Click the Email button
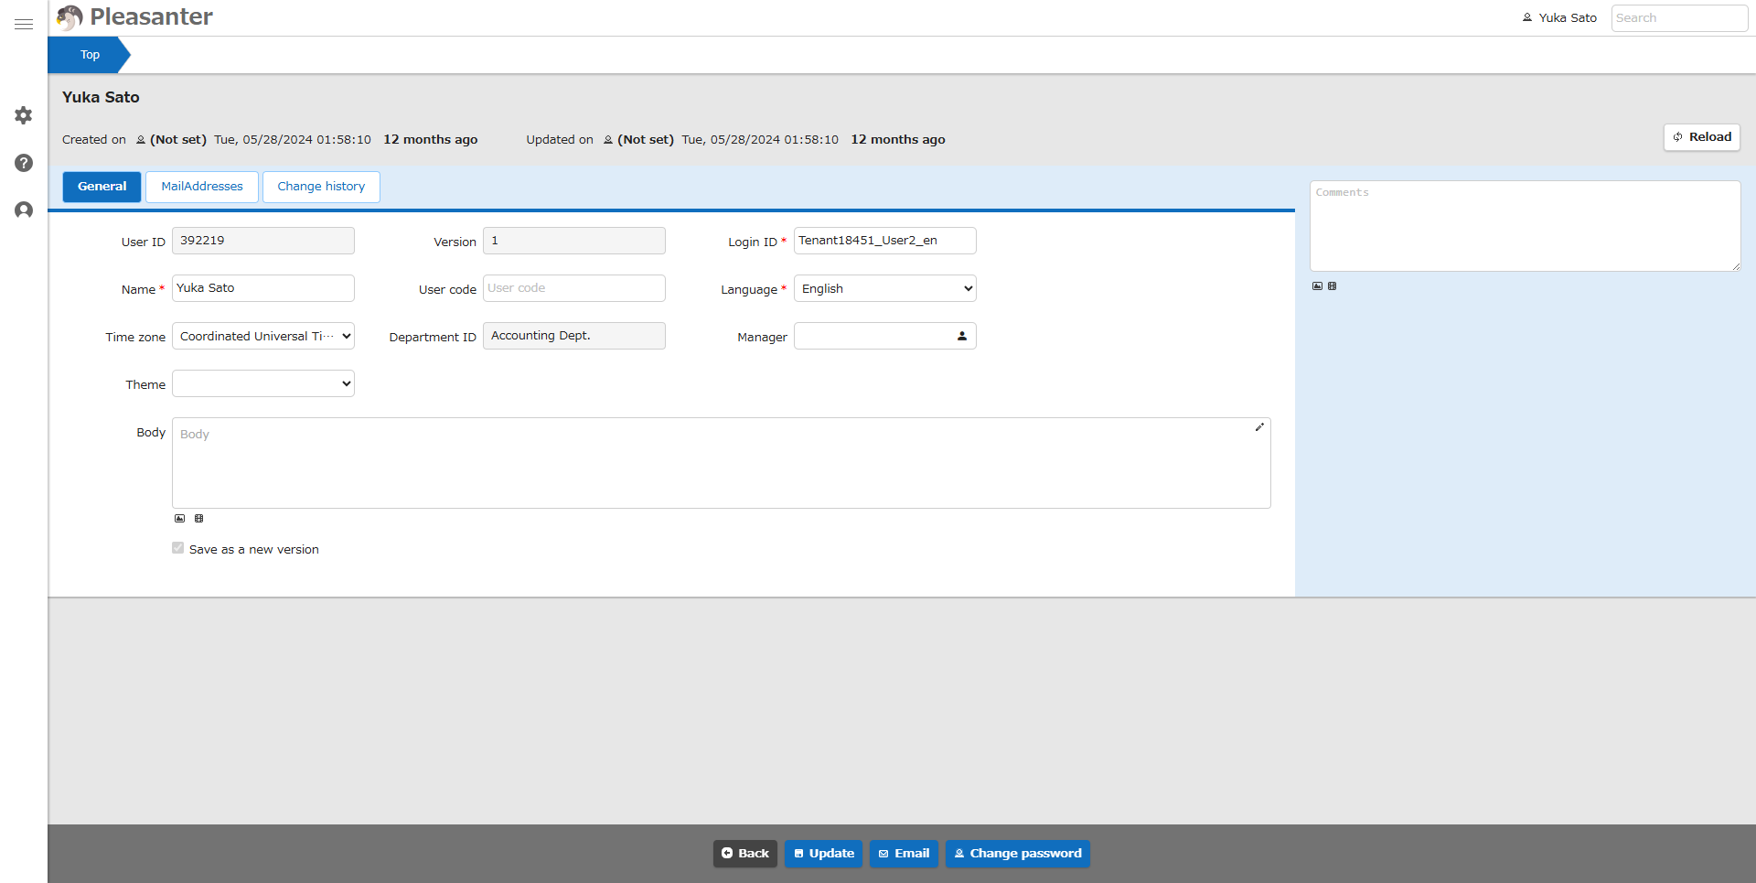The height and width of the screenshot is (883, 1756). click(904, 854)
